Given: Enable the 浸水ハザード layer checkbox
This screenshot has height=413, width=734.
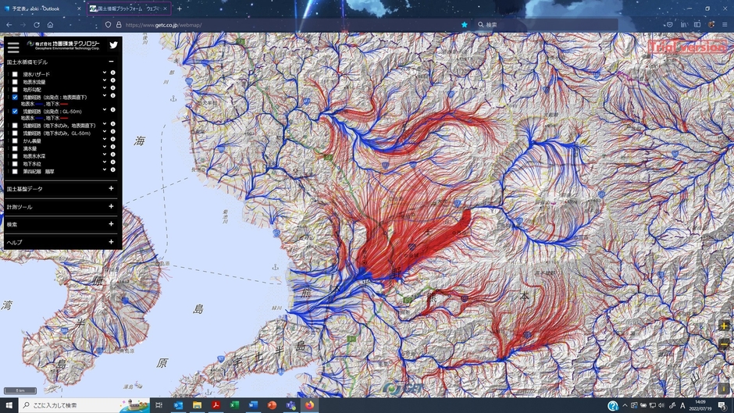Looking at the screenshot, I should 15,74.
